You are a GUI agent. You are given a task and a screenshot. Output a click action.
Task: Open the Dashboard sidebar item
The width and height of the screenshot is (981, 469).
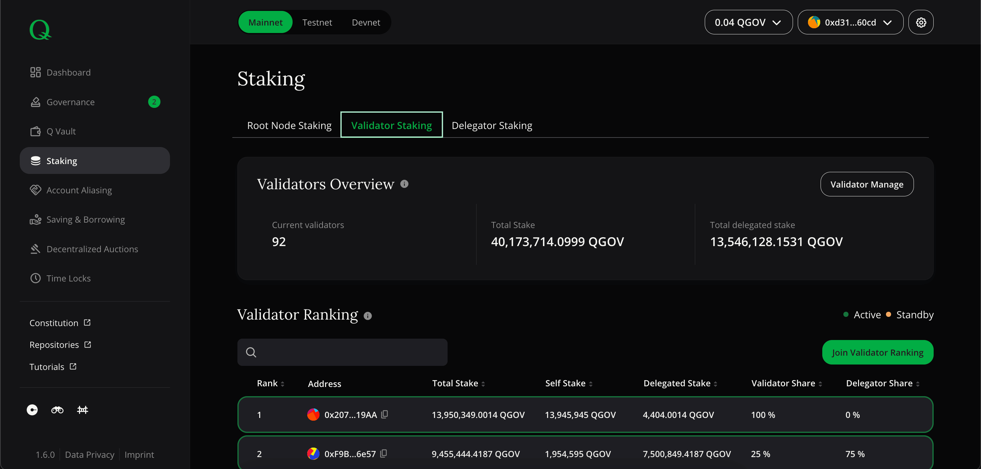coord(68,72)
